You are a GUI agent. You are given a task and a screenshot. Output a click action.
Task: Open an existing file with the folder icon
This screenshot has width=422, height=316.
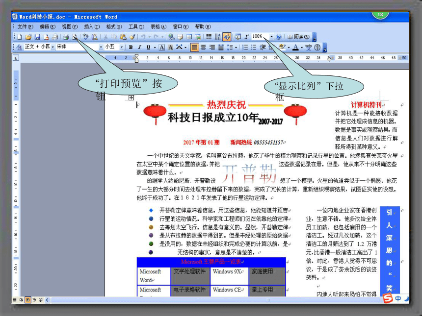(28, 37)
